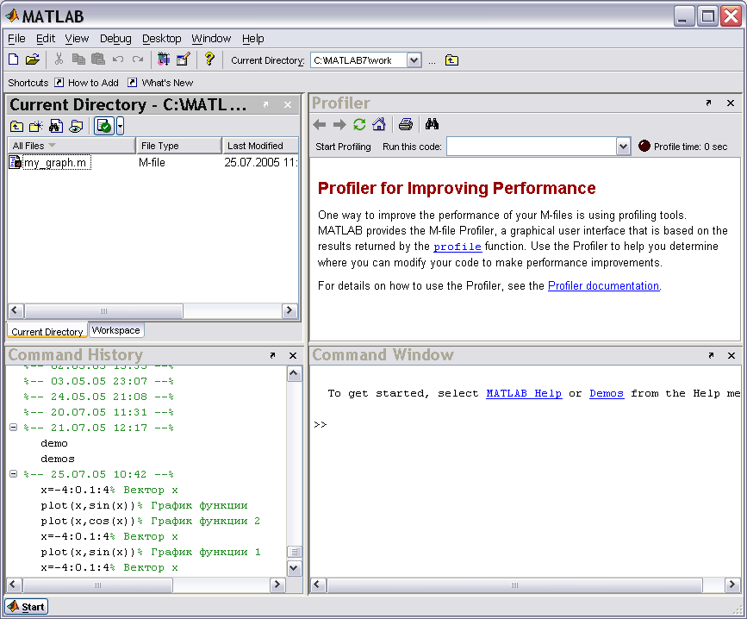747x619 pixels.
Task: Undock the Command History panel
Action: point(272,355)
